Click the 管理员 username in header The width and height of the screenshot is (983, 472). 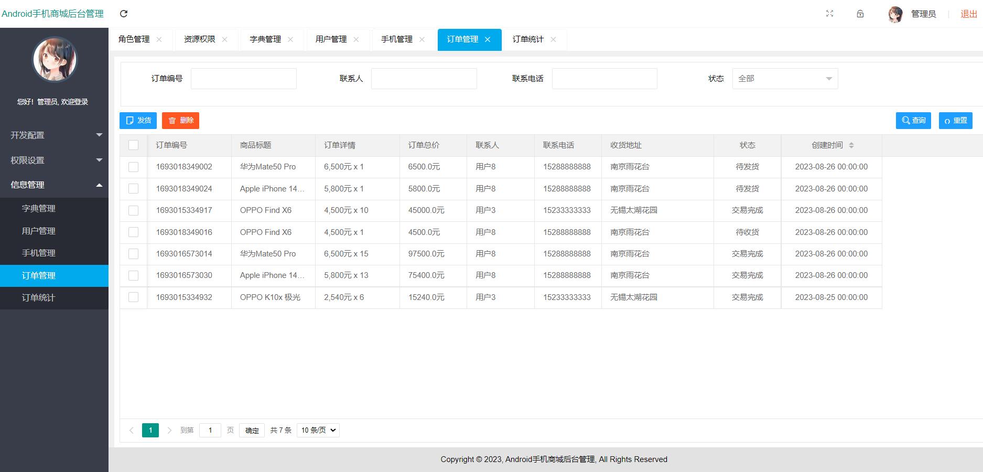pos(924,14)
